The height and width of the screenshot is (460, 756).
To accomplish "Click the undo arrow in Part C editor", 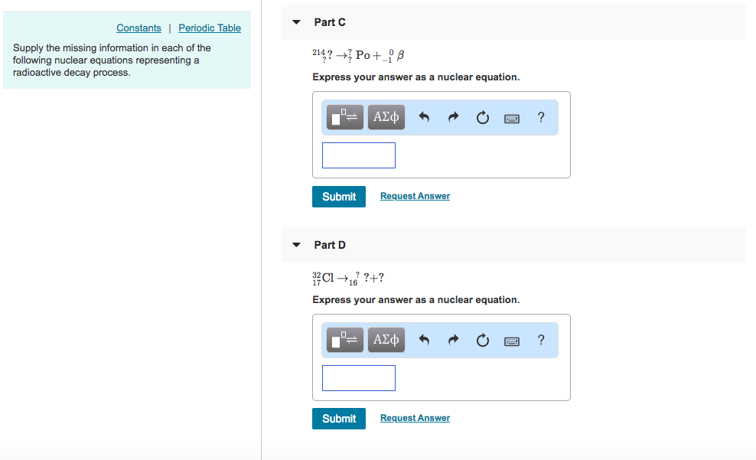I will [x=425, y=116].
